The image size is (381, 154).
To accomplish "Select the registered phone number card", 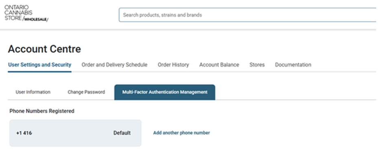I will coord(75,133).
